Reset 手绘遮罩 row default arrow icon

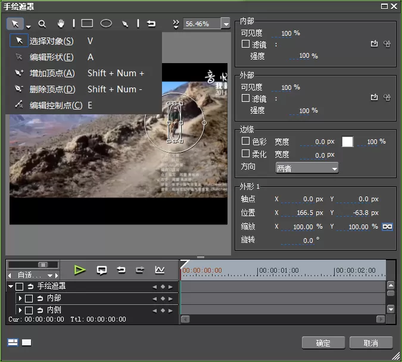30,286
